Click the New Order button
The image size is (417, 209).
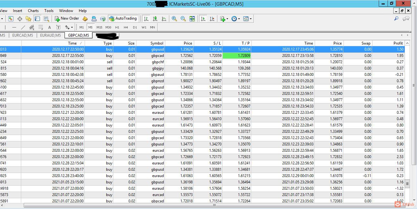tap(67, 19)
